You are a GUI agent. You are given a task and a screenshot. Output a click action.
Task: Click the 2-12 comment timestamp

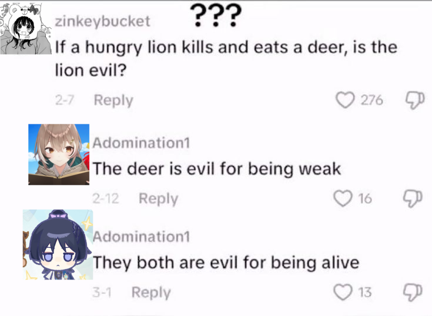coord(106,199)
